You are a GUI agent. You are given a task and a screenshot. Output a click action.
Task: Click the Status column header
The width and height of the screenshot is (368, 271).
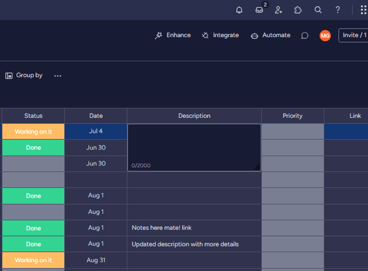tap(34, 116)
